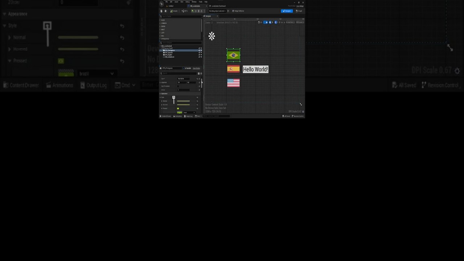Click the Open Button class link
Image resolution: width=464 pixels, height=261 pixels.
196,68
